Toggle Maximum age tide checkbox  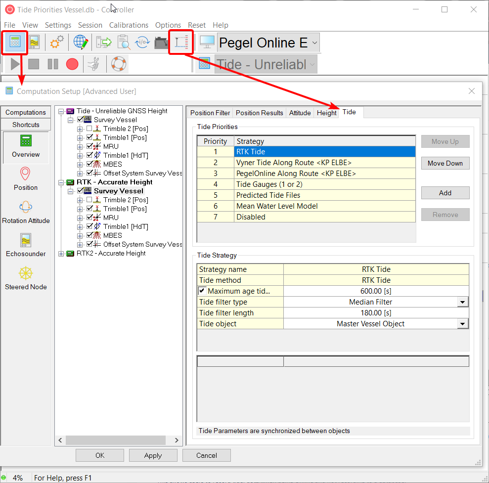click(x=202, y=291)
